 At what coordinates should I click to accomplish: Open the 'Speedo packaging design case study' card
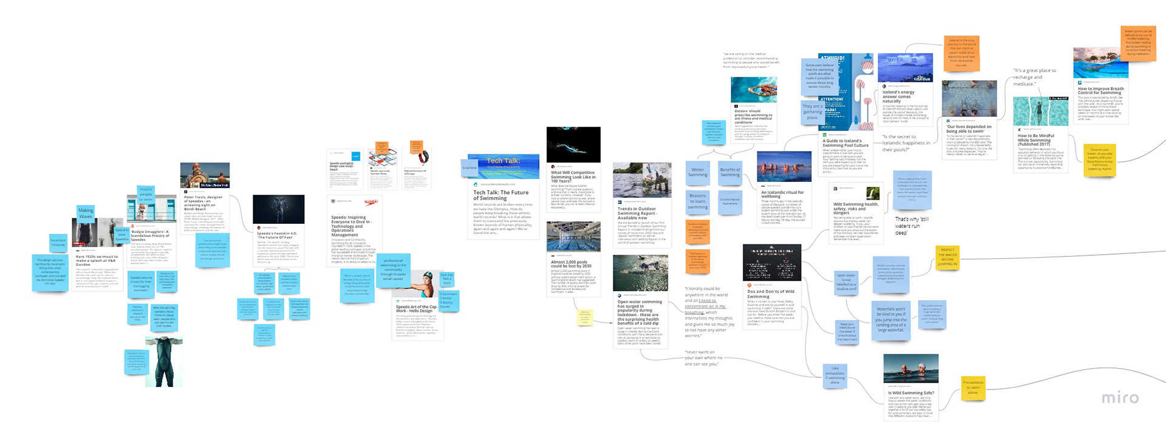(345, 169)
